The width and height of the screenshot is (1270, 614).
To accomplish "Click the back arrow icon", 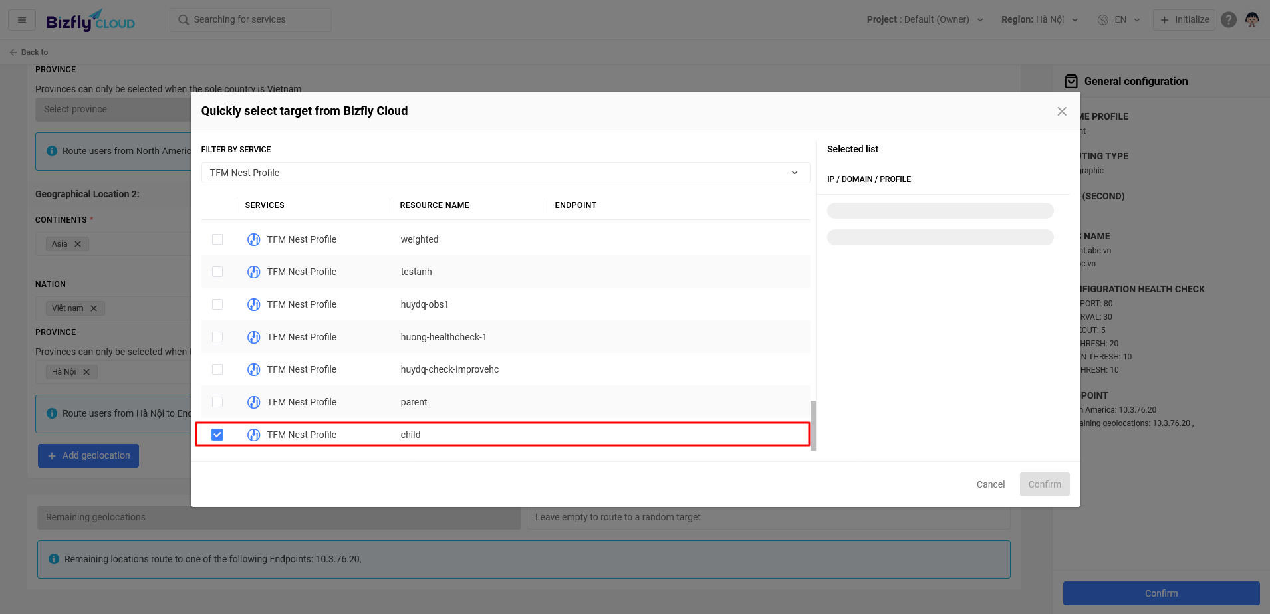I will pos(13,52).
